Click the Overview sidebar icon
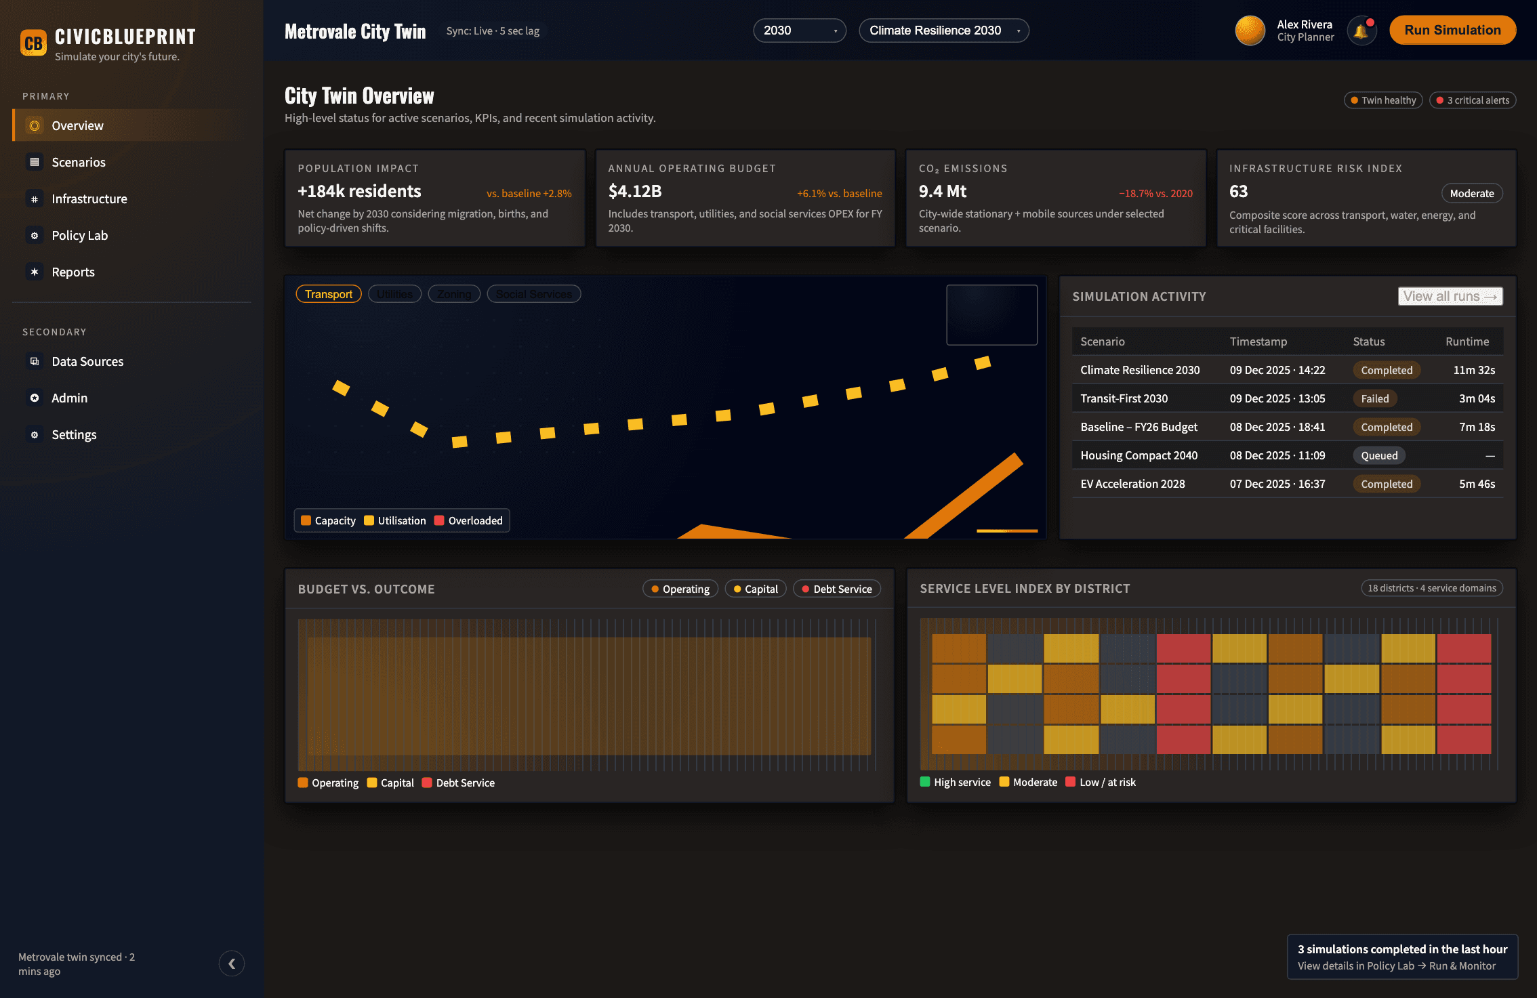The height and width of the screenshot is (998, 1537). [x=35, y=126]
